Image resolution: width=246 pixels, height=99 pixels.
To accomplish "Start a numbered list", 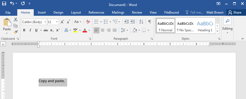I will 106,22.
